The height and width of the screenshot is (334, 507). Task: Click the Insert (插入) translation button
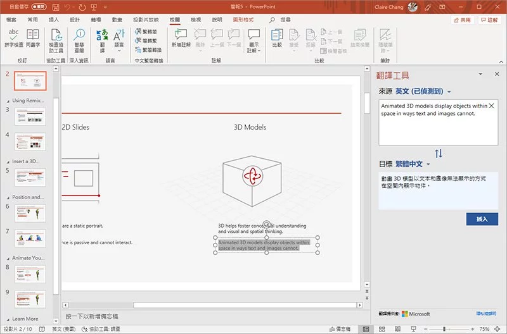(482, 219)
